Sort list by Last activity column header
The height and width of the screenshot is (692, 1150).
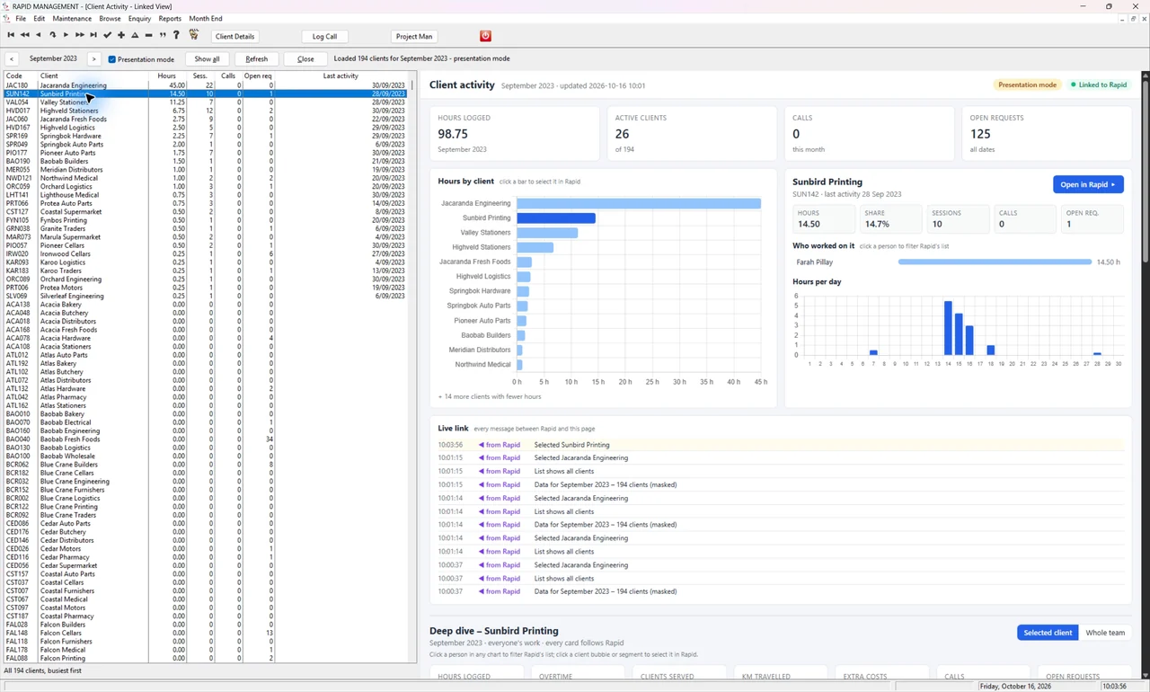tap(341, 76)
